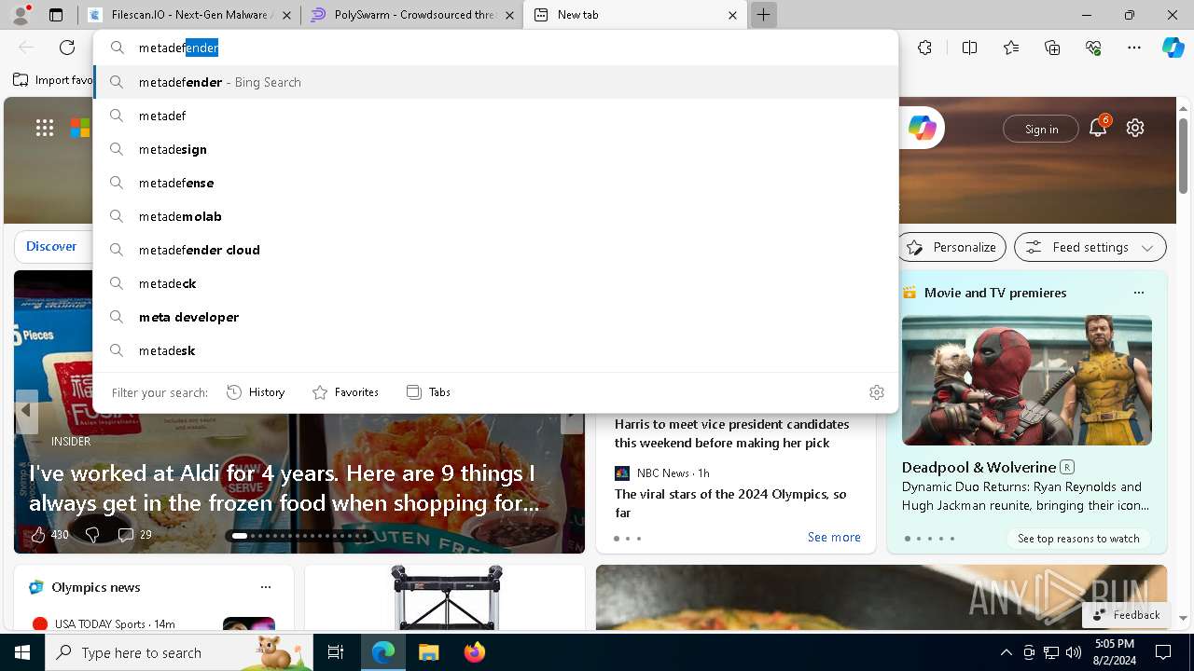Launch Firefox from taskbar

(x=474, y=653)
